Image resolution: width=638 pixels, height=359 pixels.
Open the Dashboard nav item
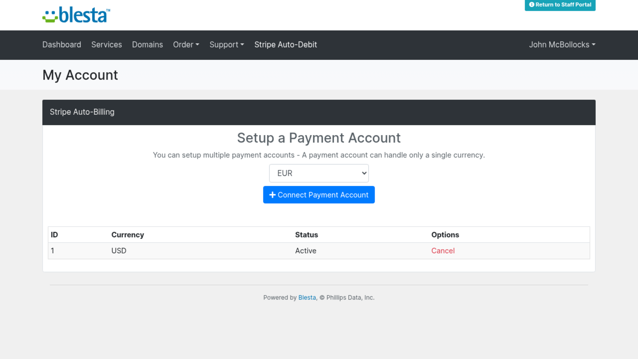tap(61, 45)
